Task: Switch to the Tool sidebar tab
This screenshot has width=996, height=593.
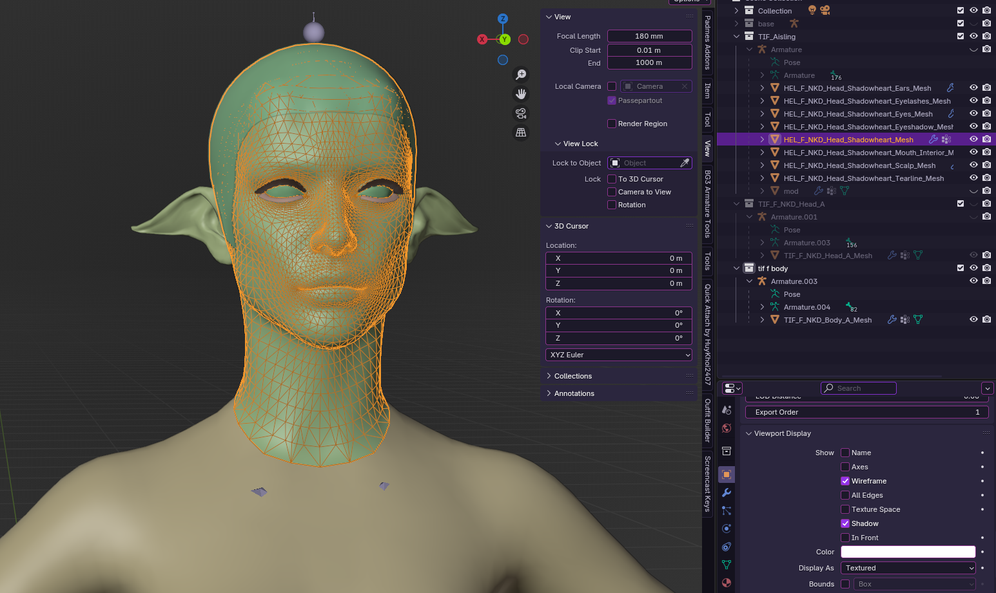Action: pos(708,120)
